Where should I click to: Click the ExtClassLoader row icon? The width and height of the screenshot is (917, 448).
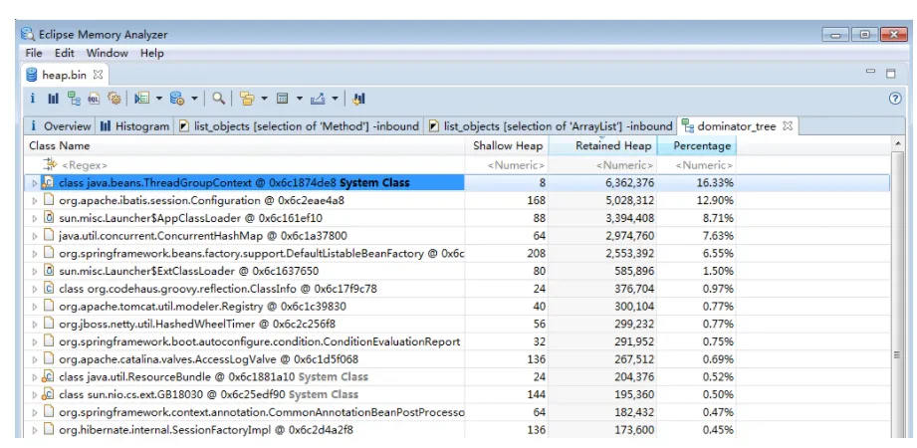pos(50,271)
